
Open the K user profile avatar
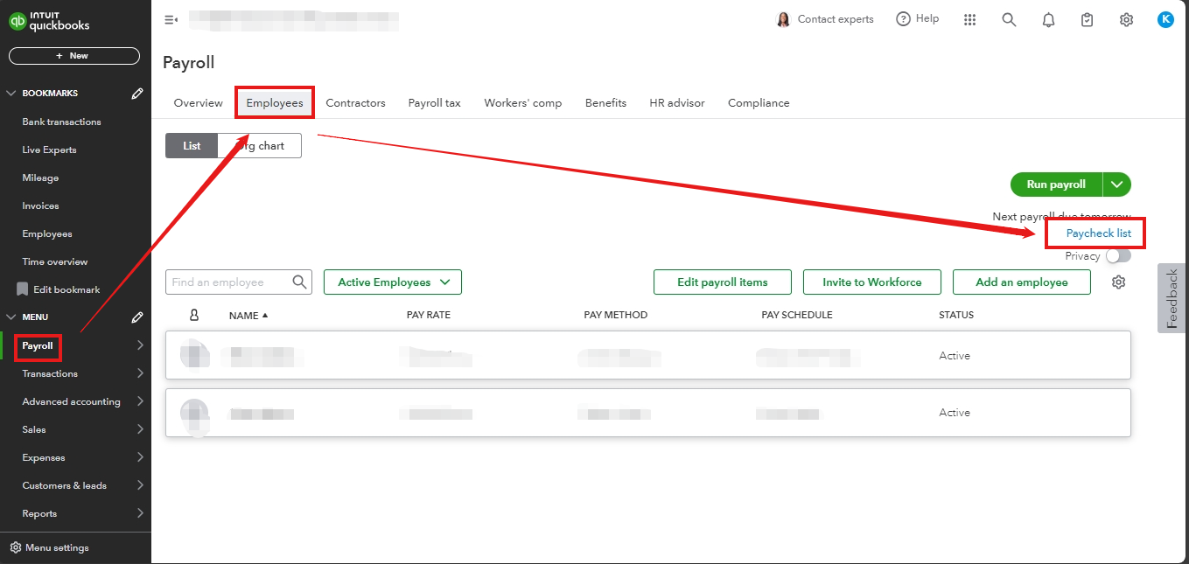pyautogui.click(x=1165, y=19)
